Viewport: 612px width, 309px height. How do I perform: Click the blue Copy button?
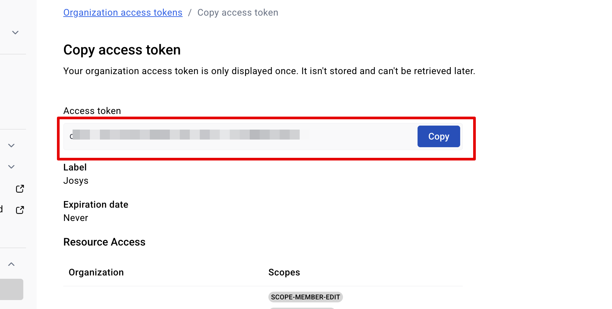(x=439, y=136)
